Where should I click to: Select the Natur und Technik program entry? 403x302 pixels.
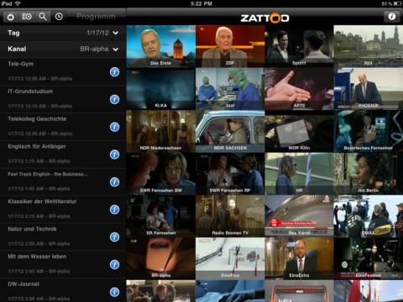63,237
